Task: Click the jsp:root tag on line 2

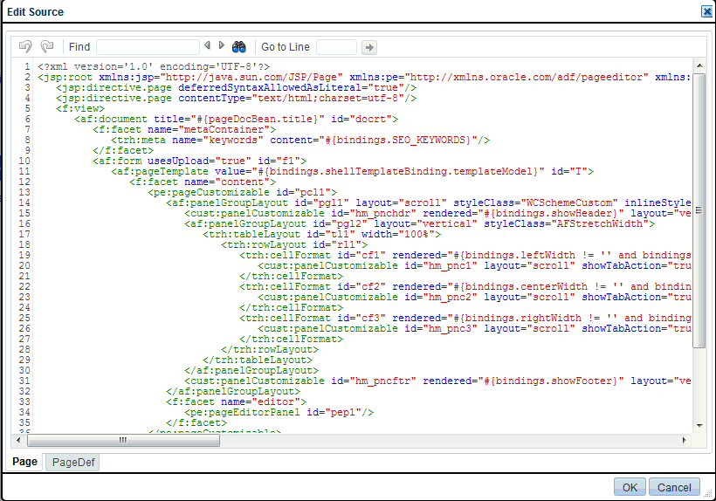Action: tap(363, 77)
